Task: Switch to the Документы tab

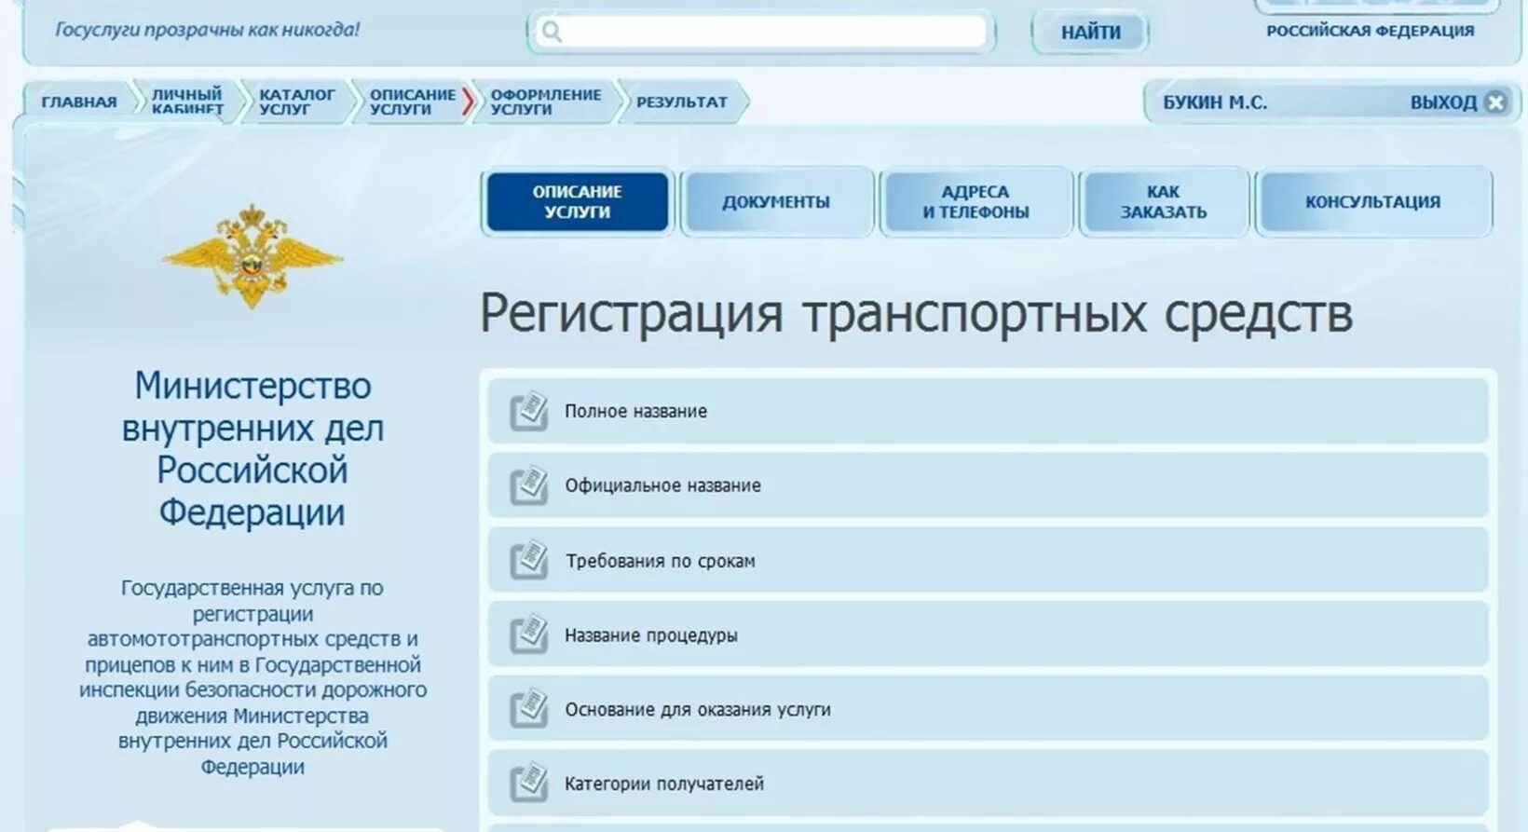Action: [x=776, y=201]
